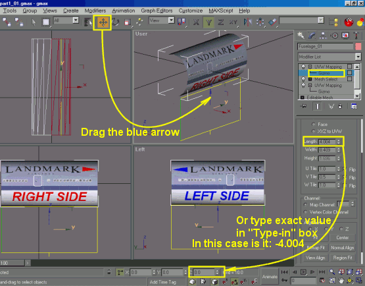Click the modifier stack scrollbar
The width and height of the screenshot is (365, 286).
(x=357, y=81)
